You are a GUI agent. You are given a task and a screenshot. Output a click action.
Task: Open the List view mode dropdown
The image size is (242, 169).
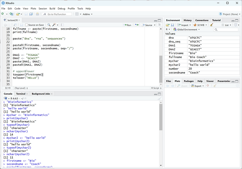pos(226,25)
